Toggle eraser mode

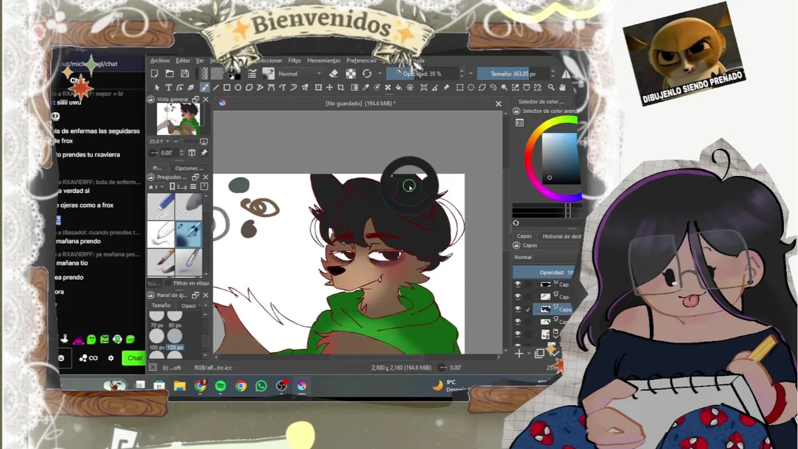pyautogui.click(x=334, y=74)
